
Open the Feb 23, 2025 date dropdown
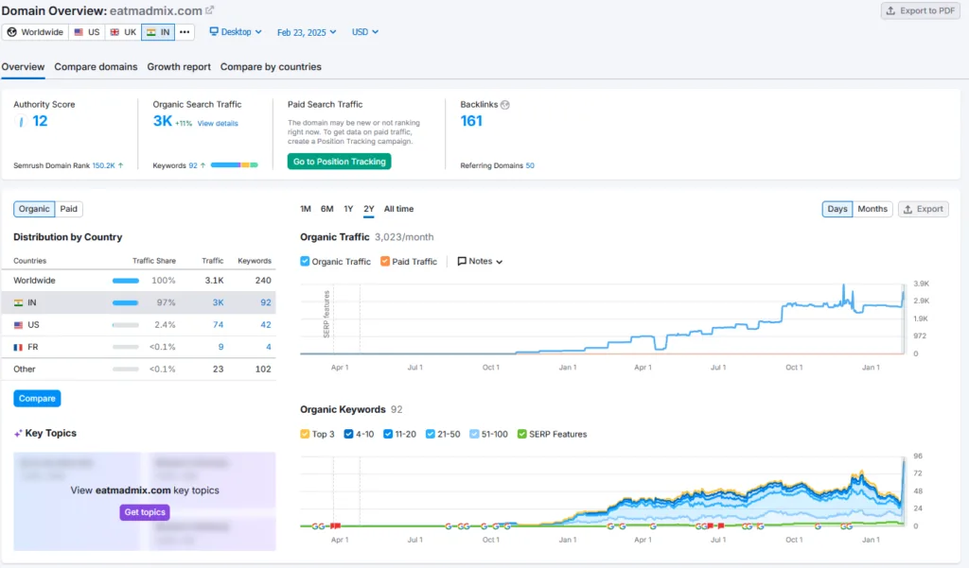307,32
